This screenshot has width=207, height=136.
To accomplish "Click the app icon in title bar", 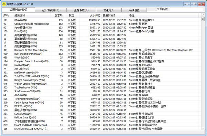I will 4,4.
